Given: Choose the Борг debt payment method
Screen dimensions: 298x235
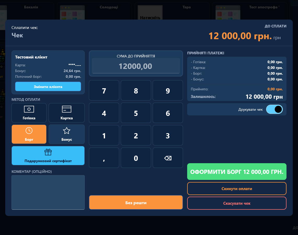Looking at the screenshot, I should coord(29,134).
